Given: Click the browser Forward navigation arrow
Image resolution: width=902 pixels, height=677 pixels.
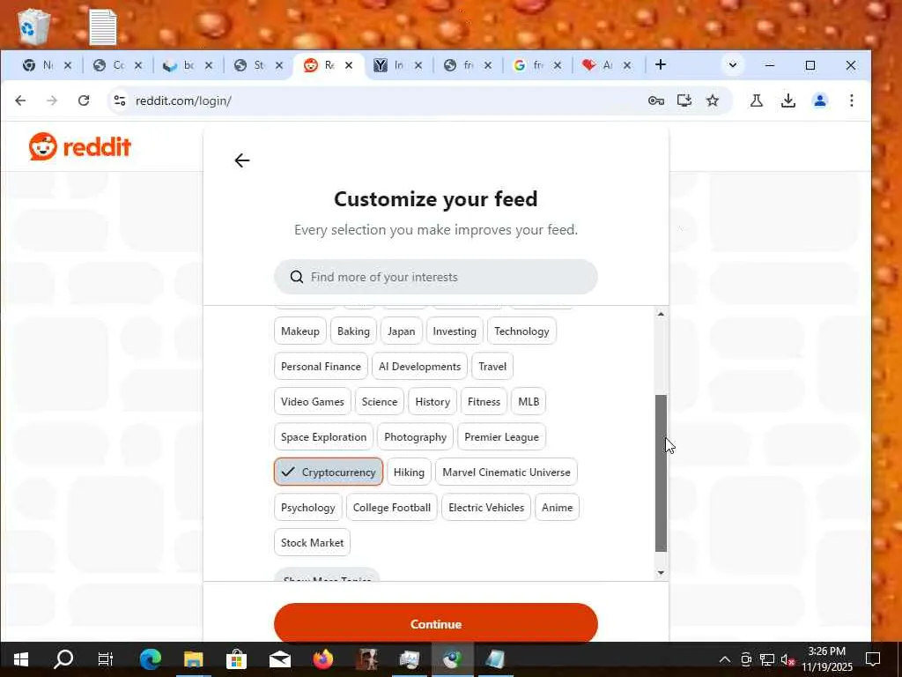Looking at the screenshot, I should point(52,100).
